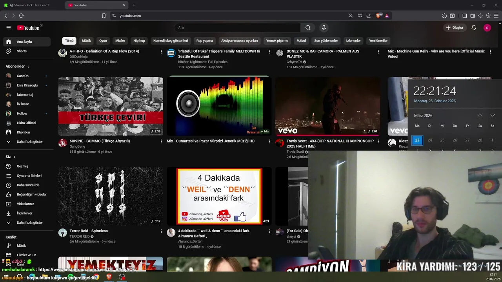Viewport: 502px width, 282px height.
Task: Click the YouTube logo
Action: click(x=28, y=27)
